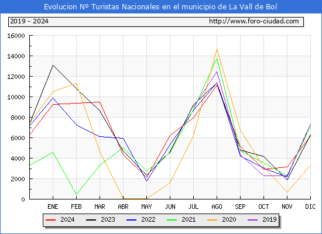Click the 10000 y-axis value
322x234 pixels.
tap(16, 97)
